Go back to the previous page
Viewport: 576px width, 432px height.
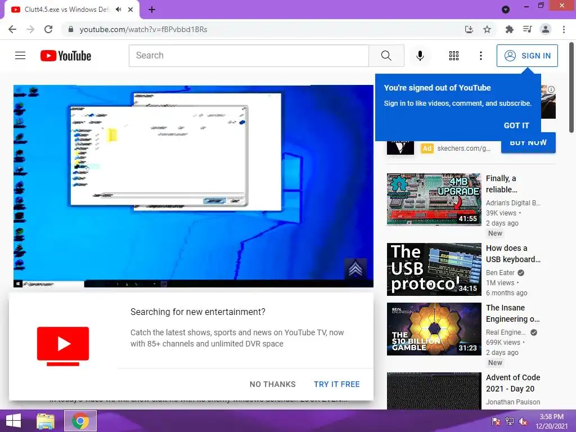coord(12,29)
